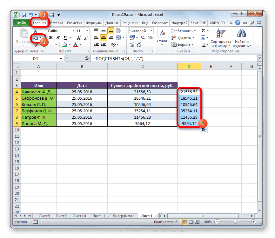Viewport: 275px width, 238px height.
Task: Click the Format Painter icon
Action: (x=35, y=45)
